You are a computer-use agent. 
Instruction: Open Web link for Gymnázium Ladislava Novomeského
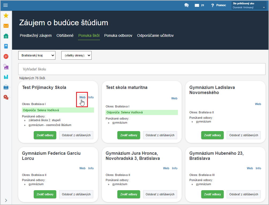coord(258,104)
